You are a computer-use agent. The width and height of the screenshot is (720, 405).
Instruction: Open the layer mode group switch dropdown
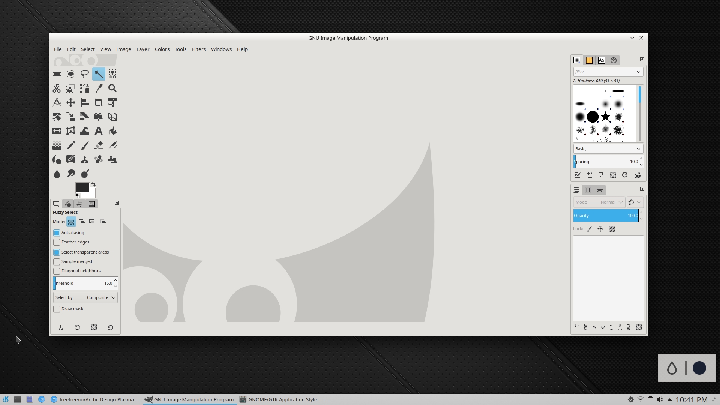click(x=635, y=202)
